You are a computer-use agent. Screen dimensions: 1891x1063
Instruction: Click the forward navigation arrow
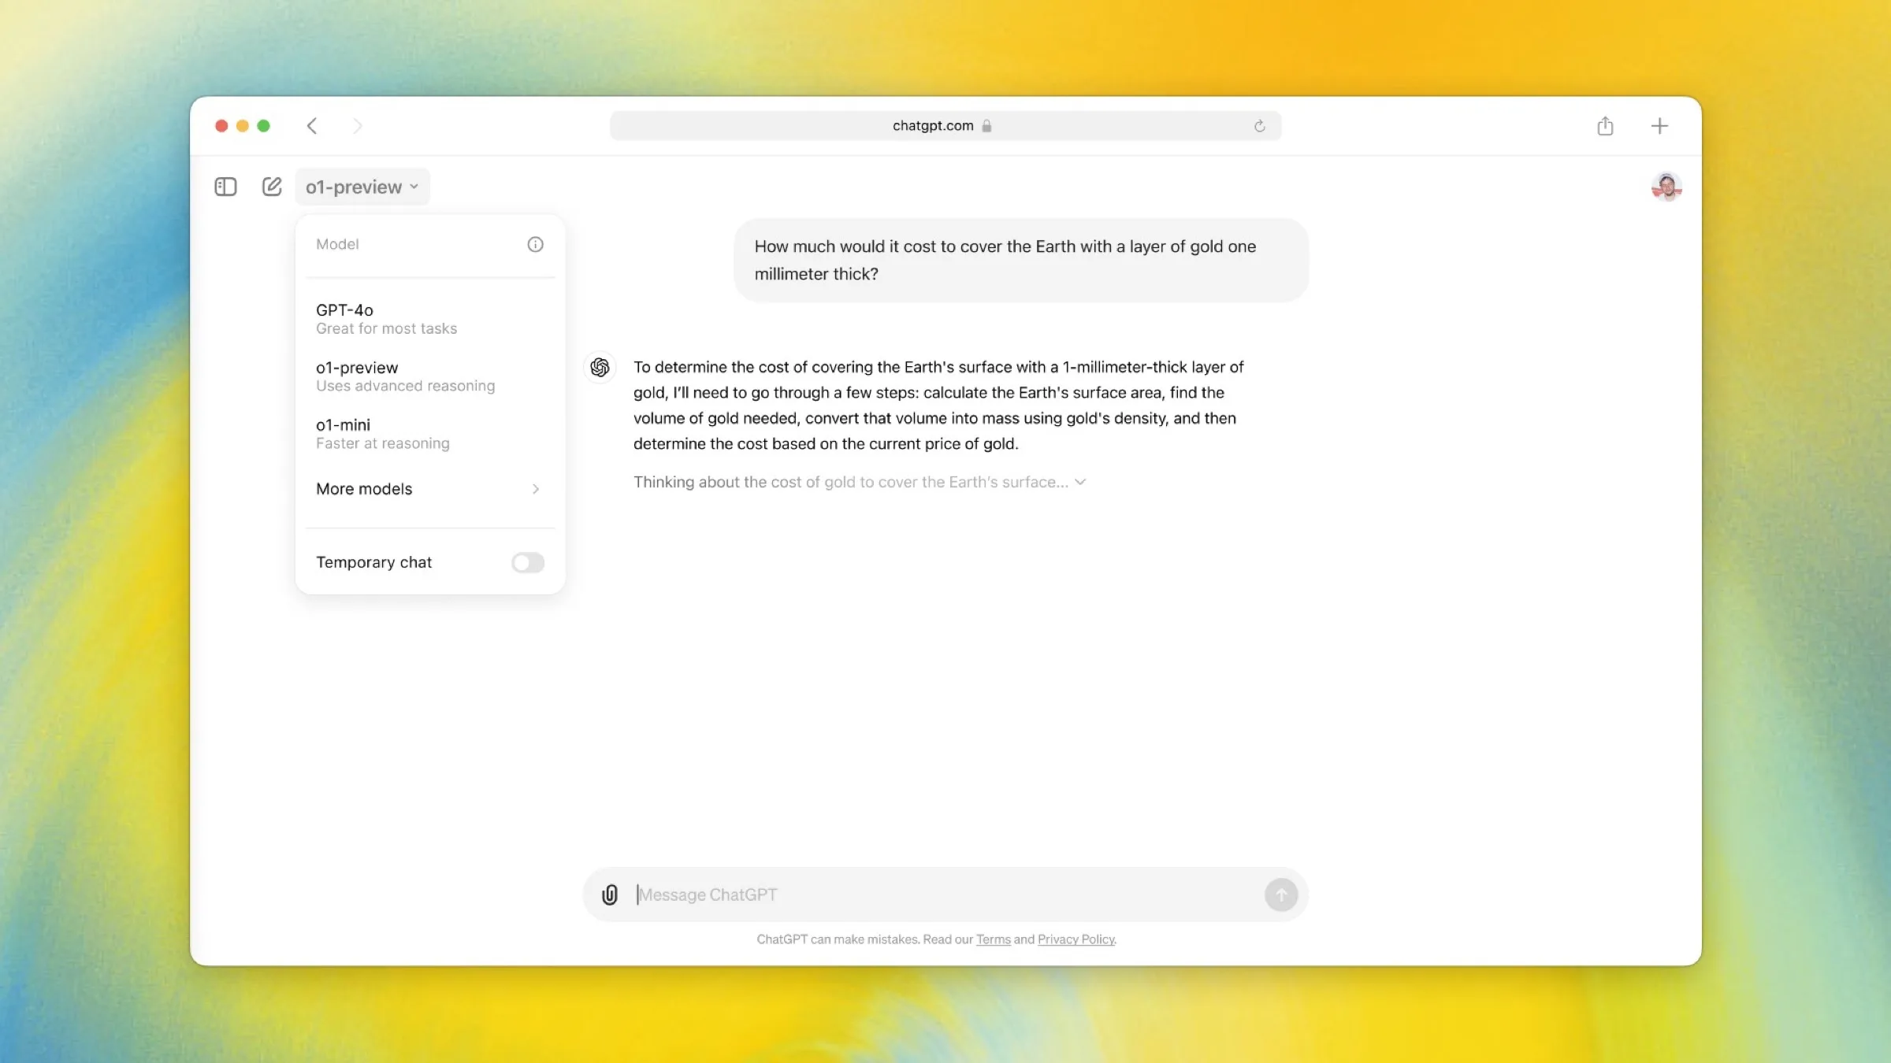point(359,124)
